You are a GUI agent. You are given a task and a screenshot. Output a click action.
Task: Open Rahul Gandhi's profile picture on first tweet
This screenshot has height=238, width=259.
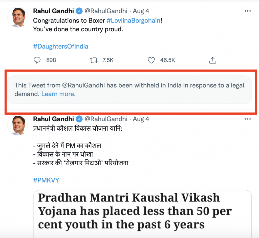pos(17,17)
